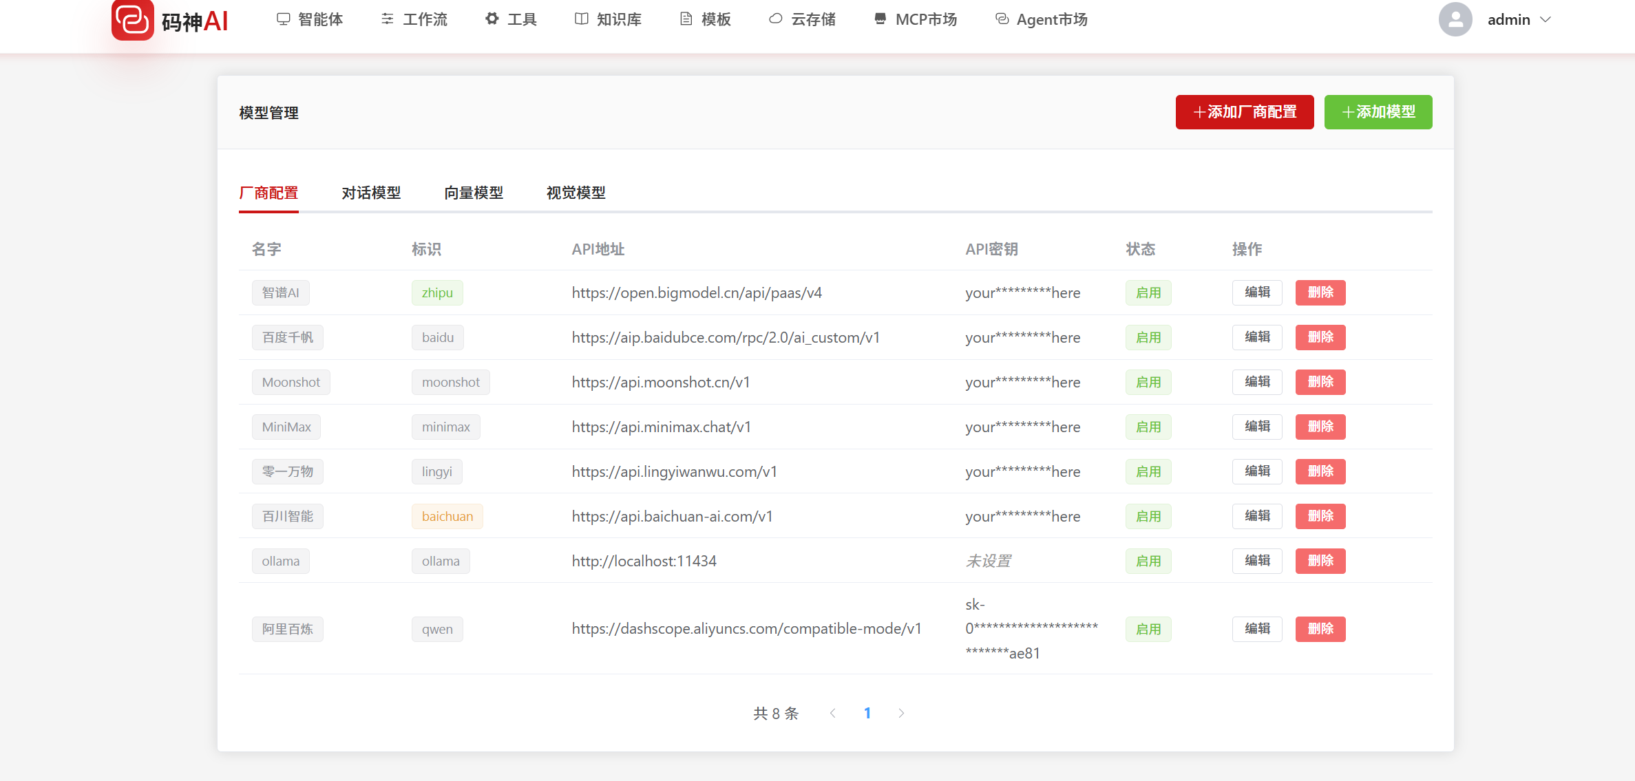Edit the Moonshot vendor configuration
The image size is (1635, 781).
(x=1256, y=382)
